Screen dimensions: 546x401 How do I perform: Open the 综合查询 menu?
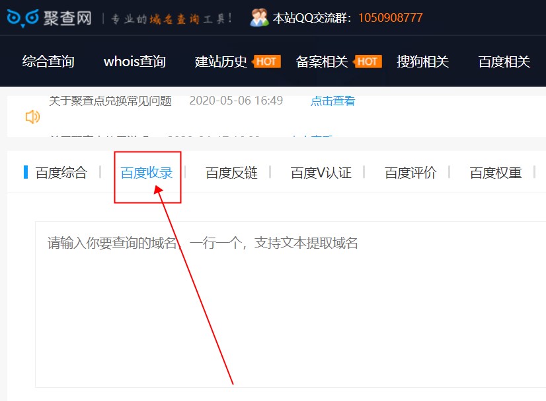pos(48,61)
